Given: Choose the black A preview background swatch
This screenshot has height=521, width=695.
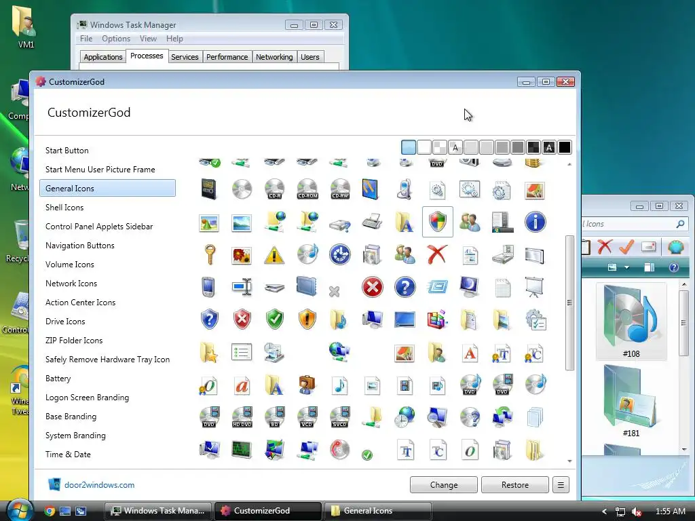Looking at the screenshot, I should coord(548,147).
